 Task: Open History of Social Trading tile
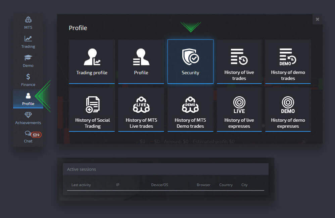(x=92, y=109)
